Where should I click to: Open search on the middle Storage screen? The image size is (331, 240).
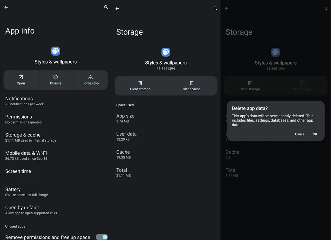click(215, 8)
